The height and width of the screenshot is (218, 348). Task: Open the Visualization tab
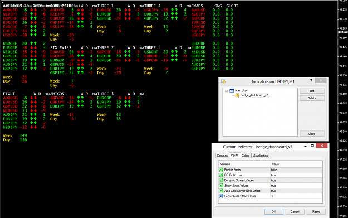260,156
